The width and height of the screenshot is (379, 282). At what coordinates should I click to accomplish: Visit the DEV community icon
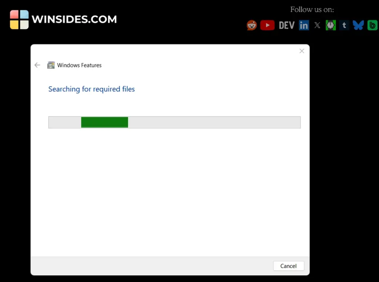click(x=286, y=25)
